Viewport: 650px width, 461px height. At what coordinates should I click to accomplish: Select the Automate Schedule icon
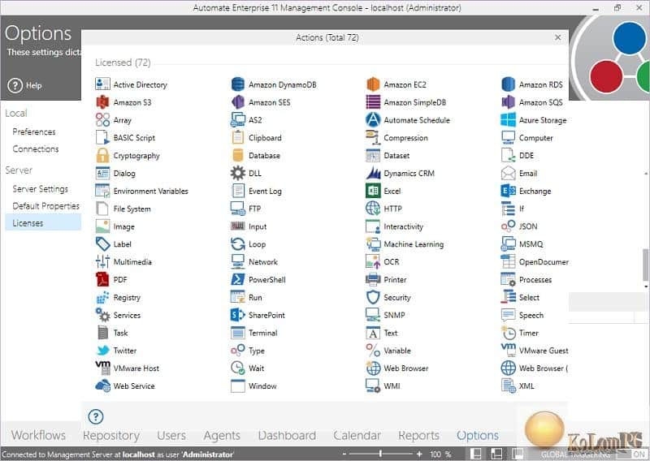[373, 120]
